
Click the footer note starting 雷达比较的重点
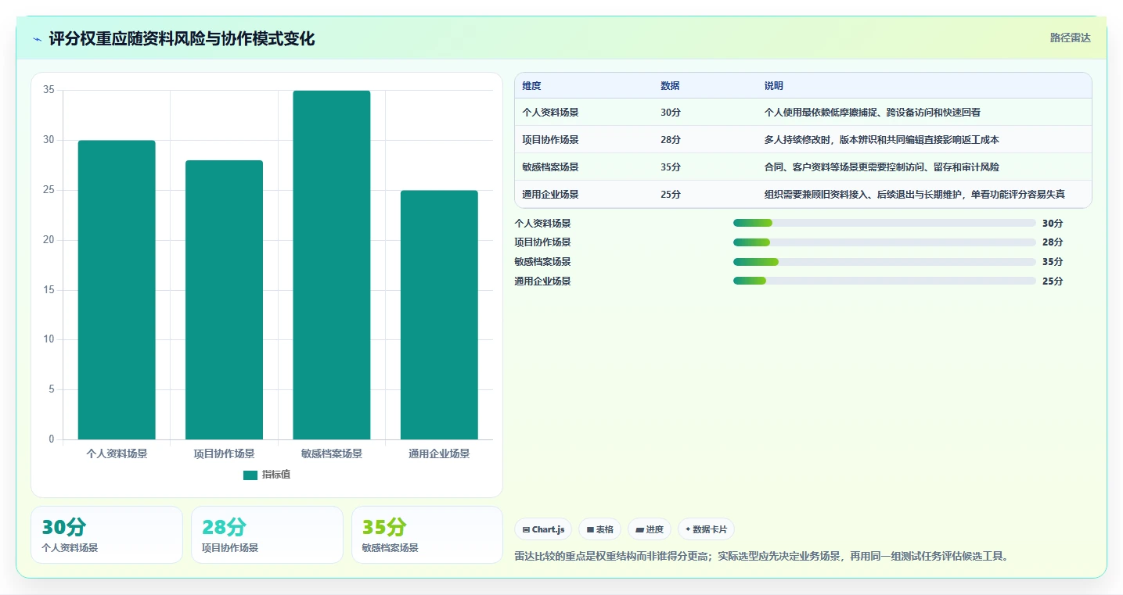(763, 557)
